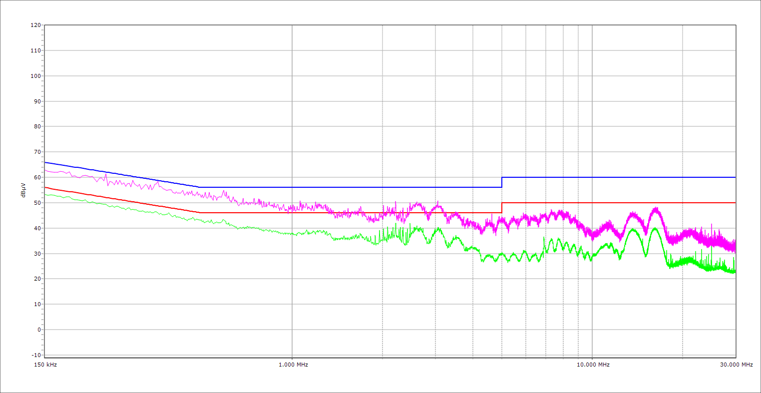Click the 80 y-axis tick label
The height and width of the screenshot is (393, 761).
tap(37, 127)
